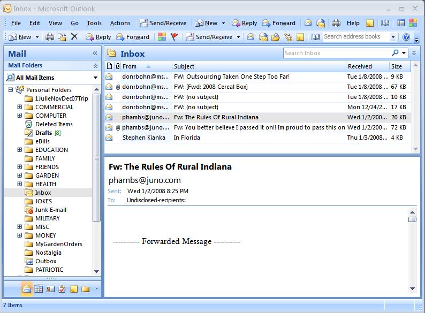
Task: Open the 'In Florida' message
Action: pyautogui.click(x=257, y=138)
